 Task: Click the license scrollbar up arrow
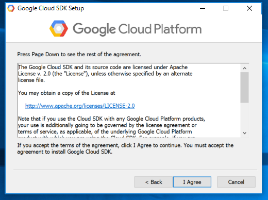pyautogui.click(x=245, y=68)
